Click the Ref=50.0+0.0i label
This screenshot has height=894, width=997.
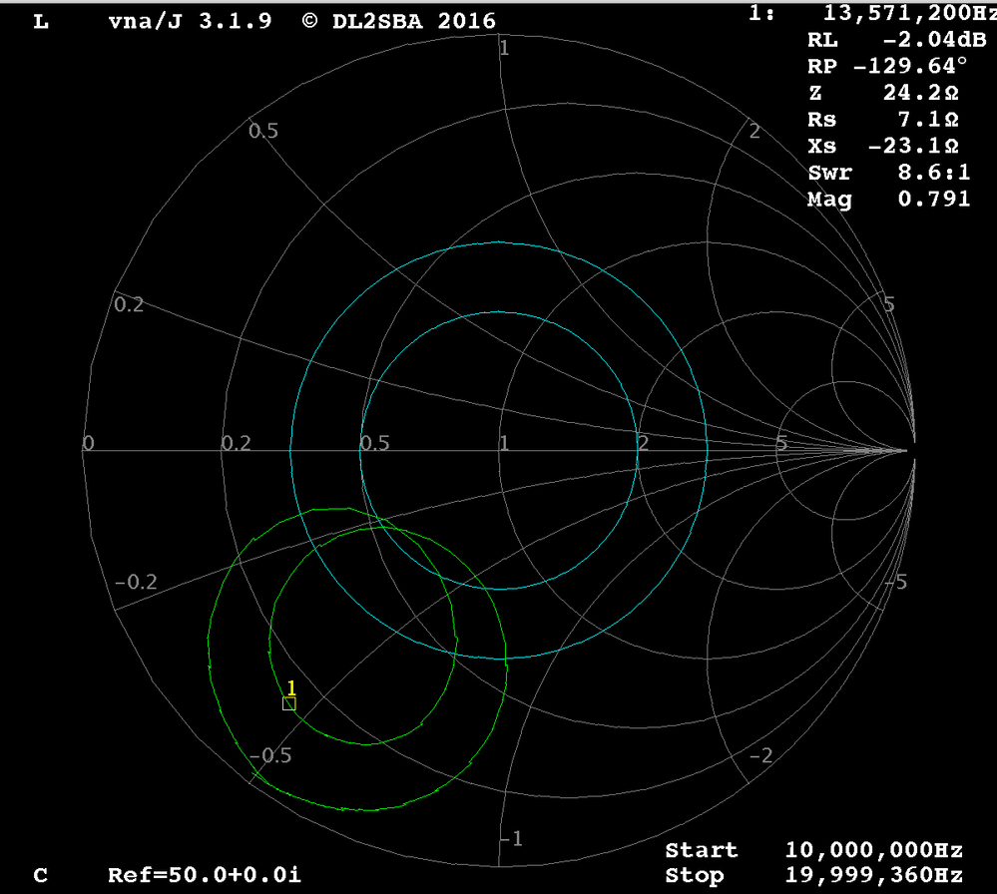pyautogui.click(x=205, y=876)
